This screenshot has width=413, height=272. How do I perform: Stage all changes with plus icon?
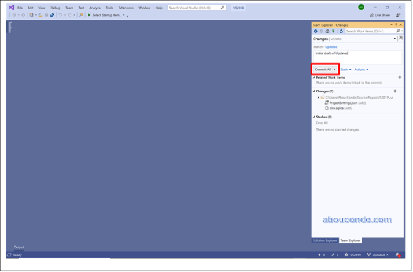coord(394,91)
